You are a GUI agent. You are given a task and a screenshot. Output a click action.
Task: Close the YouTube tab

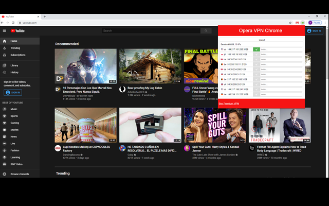point(38,16)
